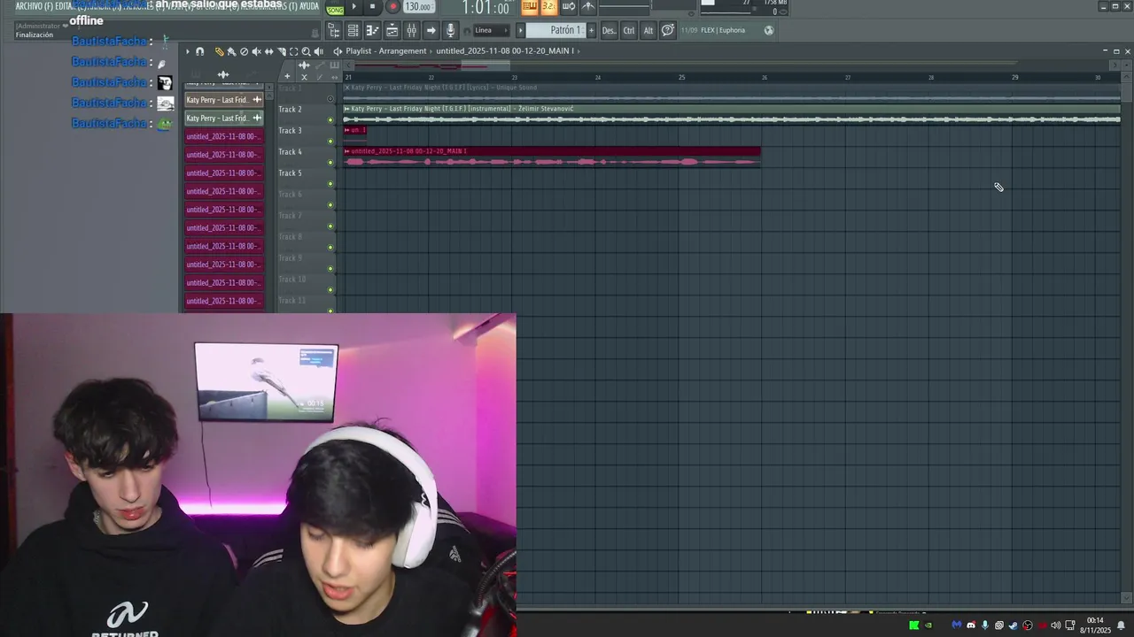1134x637 pixels.
Task: Open the channel rack view icon
Action: tap(353, 30)
